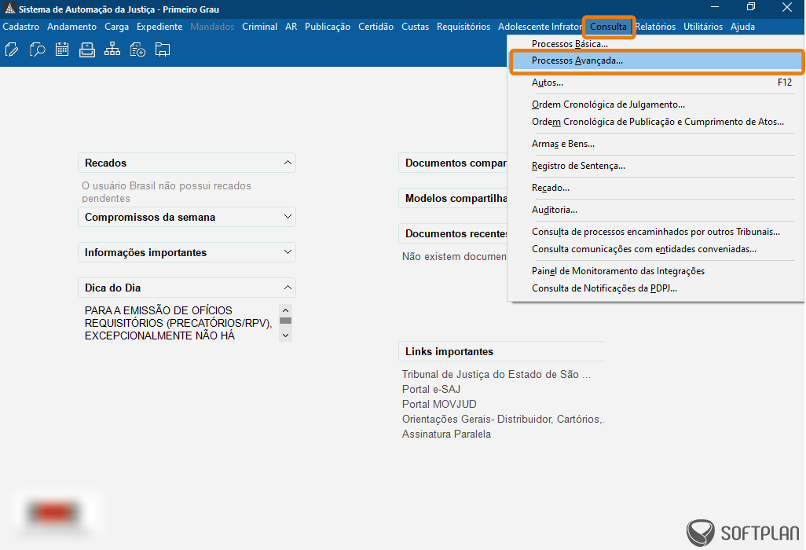The height and width of the screenshot is (550, 806).
Task: Click the Dica do Dia scrollbar up arrow
Action: [x=286, y=310]
